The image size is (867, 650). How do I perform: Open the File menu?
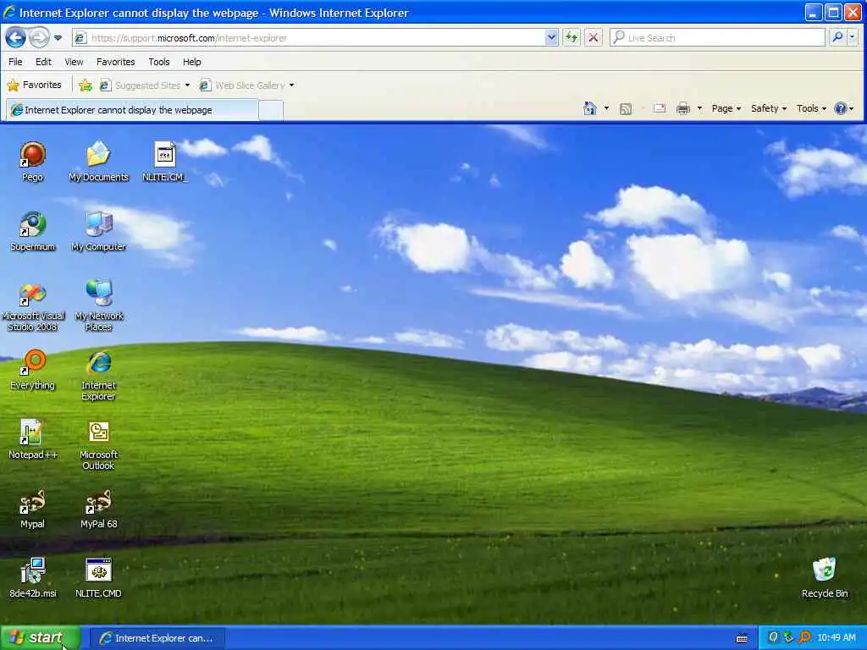(x=15, y=62)
